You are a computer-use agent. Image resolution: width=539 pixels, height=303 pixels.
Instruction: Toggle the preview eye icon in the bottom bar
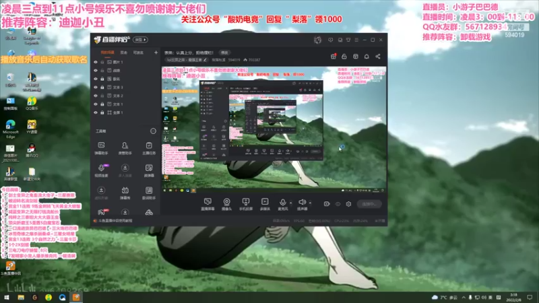[x=338, y=204]
